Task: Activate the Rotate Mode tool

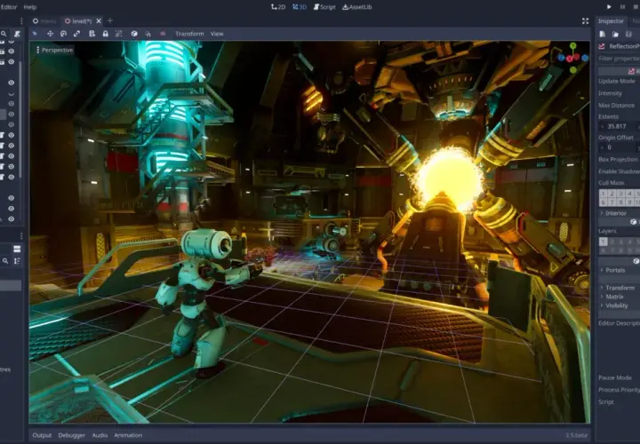Action: (63, 34)
